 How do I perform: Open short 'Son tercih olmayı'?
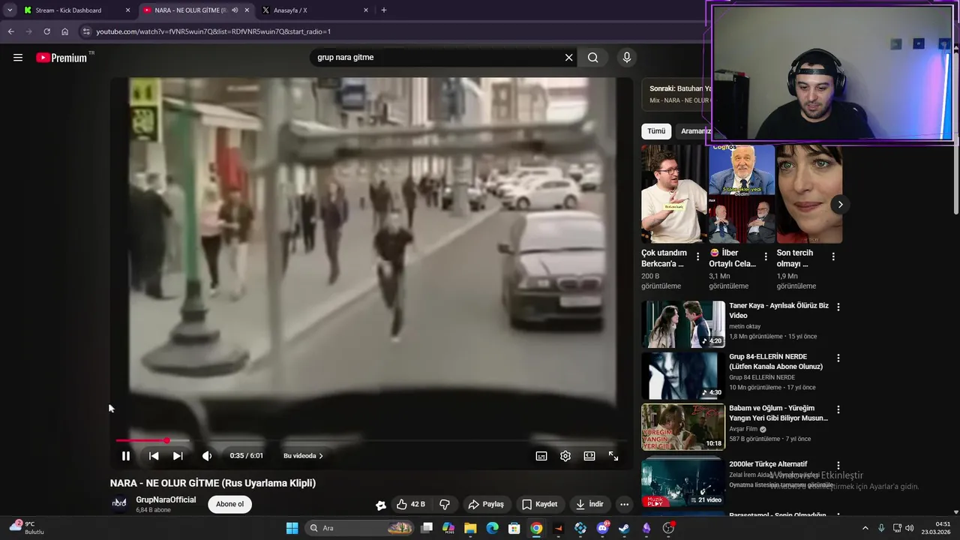809,193
